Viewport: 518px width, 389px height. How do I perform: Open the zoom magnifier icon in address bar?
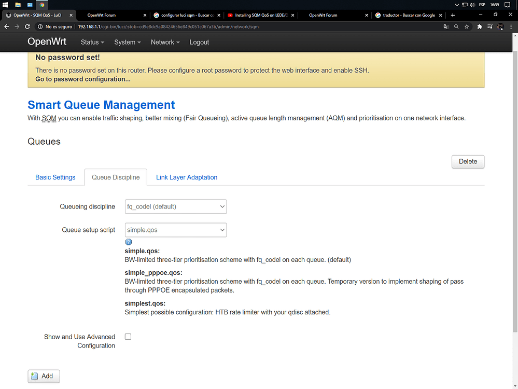pyautogui.click(x=456, y=26)
